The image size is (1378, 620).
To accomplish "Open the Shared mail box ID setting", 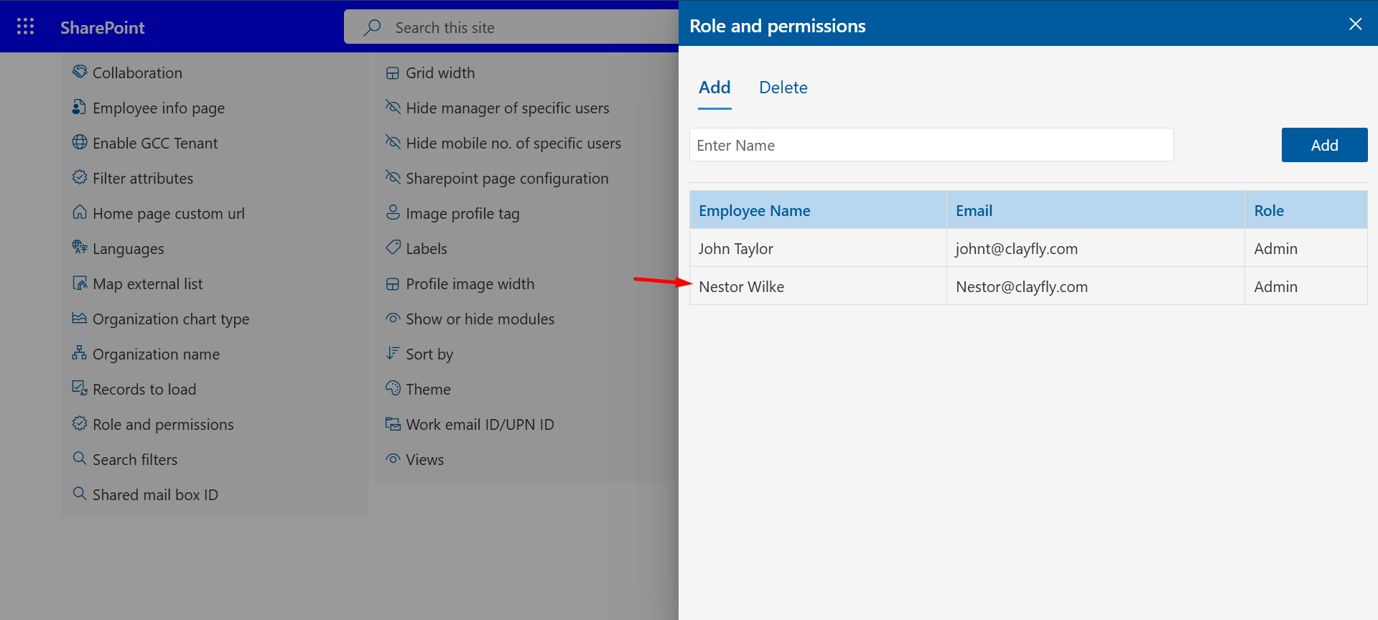I will click(x=155, y=494).
